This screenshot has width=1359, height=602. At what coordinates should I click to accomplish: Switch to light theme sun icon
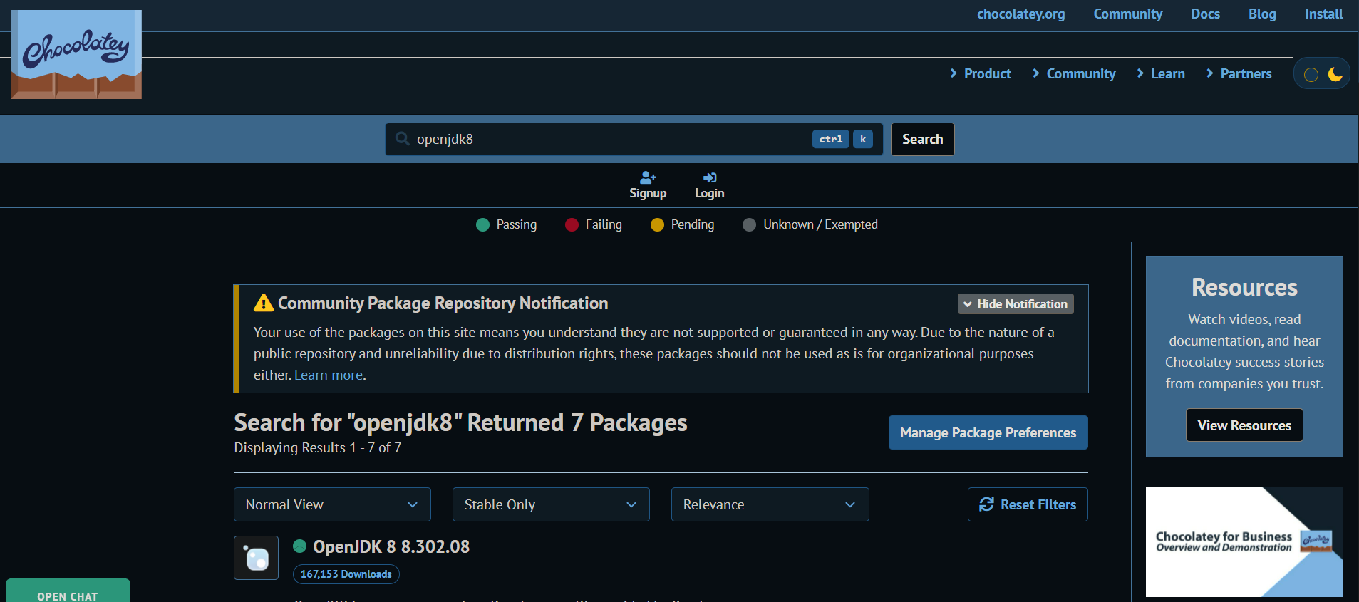pos(1311,74)
